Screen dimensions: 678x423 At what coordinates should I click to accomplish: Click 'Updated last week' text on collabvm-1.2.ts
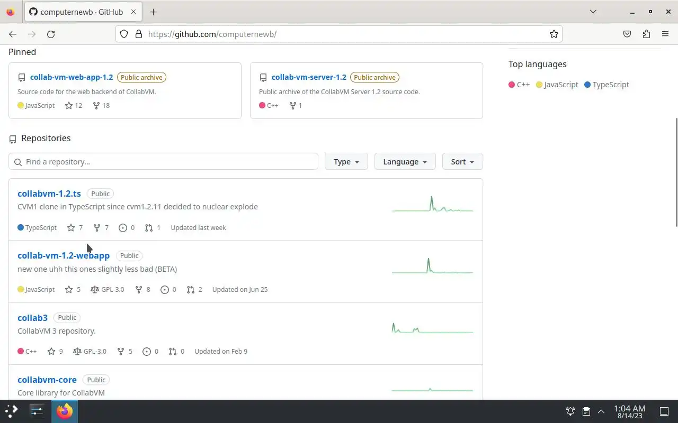(198, 227)
